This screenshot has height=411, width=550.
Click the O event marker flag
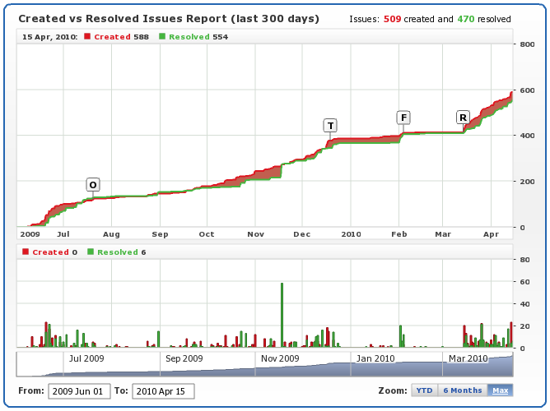93,185
